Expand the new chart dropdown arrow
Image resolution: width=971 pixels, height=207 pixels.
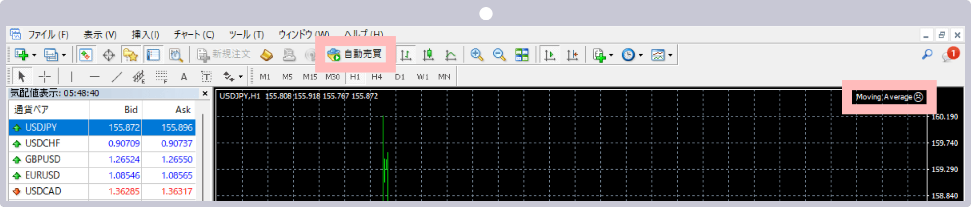[x=34, y=55]
